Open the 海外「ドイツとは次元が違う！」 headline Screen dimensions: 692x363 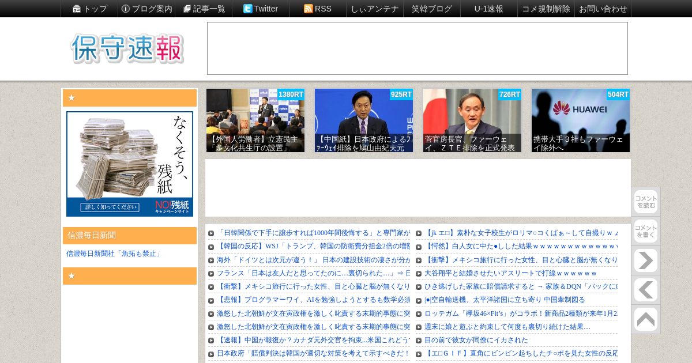click(313, 260)
